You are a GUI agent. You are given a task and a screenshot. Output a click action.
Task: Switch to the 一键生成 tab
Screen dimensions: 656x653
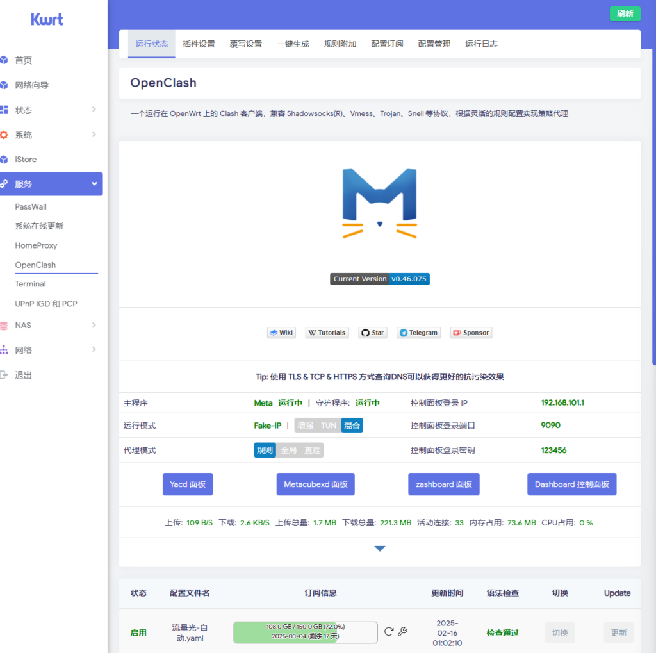point(293,44)
